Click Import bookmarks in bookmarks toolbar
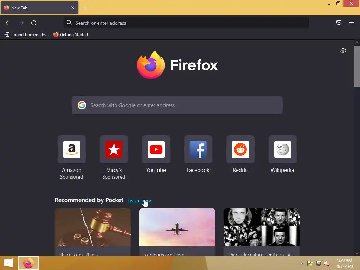This screenshot has width=360, height=270. pyautogui.click(x=27, y=35)
